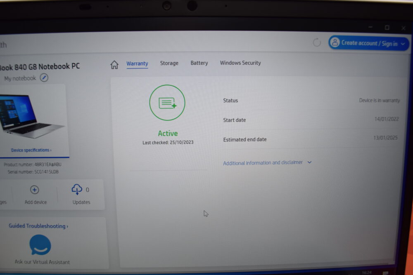
Task: Open the Windows Security tab
Action: tap(240, 63)
